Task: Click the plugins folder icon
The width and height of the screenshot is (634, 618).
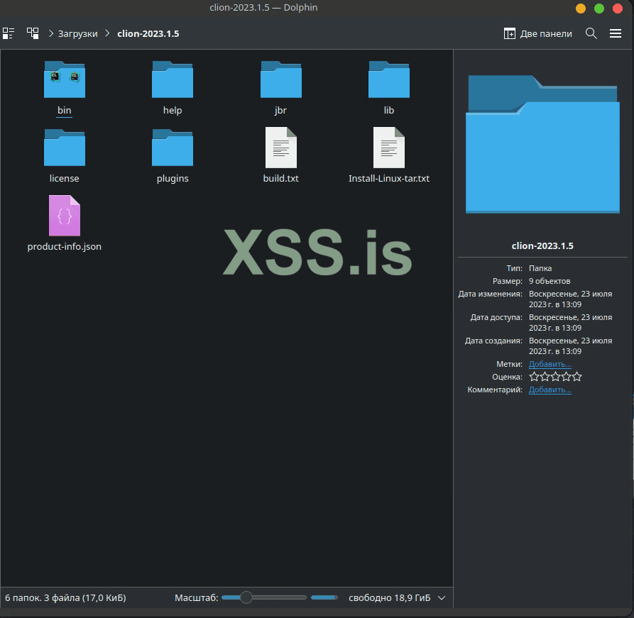Action: 173,148
